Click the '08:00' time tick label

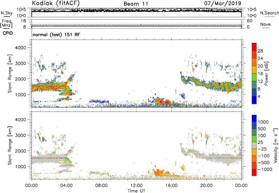pyautogui.click(x=101, y=186)
